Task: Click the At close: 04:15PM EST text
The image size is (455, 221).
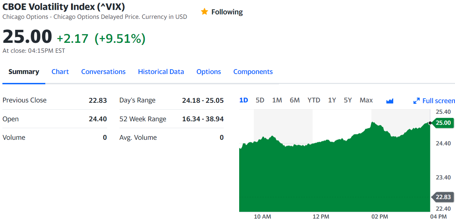Action: click(x=34, y=51)
